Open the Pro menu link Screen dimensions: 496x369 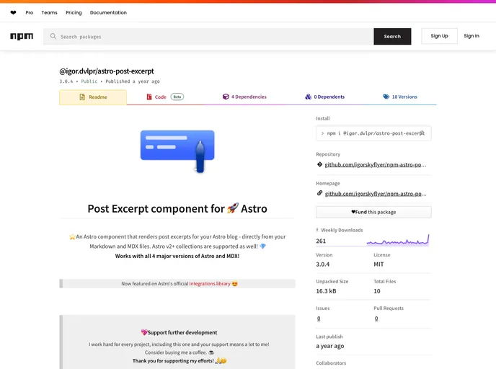click(x=30, y=13)
